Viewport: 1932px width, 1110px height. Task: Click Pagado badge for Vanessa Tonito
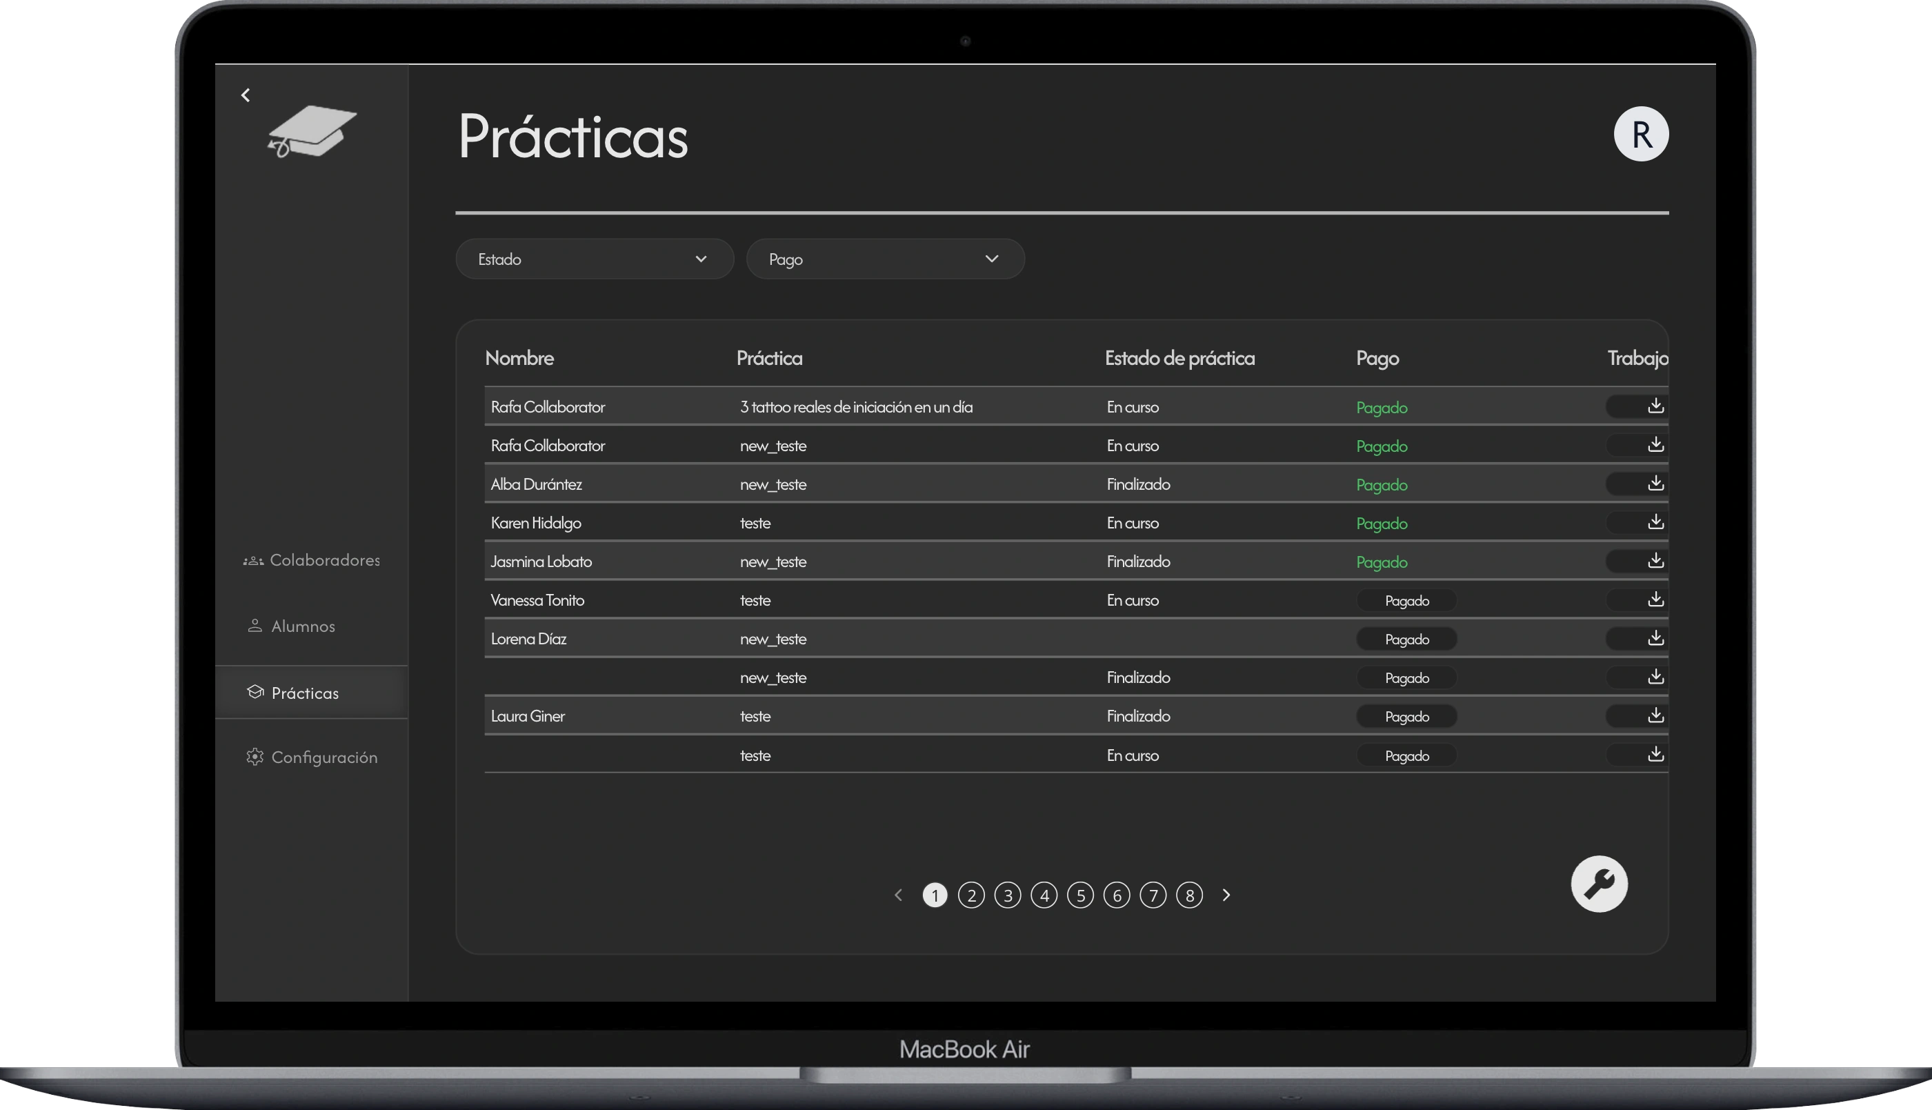click(1406, 601)
